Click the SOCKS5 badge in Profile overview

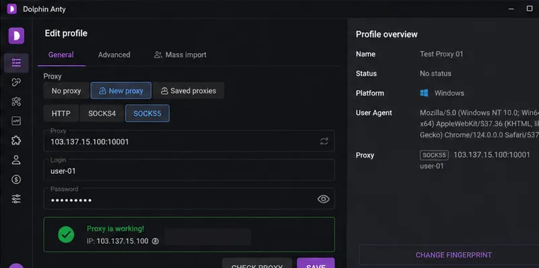click(x=434, y=155)
